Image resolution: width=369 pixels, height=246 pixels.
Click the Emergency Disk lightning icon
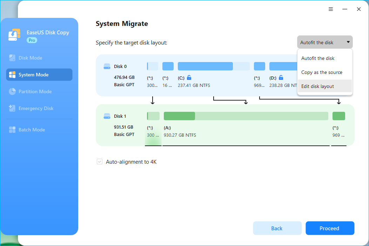tap(13, 108)
